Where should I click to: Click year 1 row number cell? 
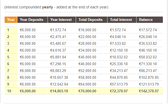[x=11, y=30]
